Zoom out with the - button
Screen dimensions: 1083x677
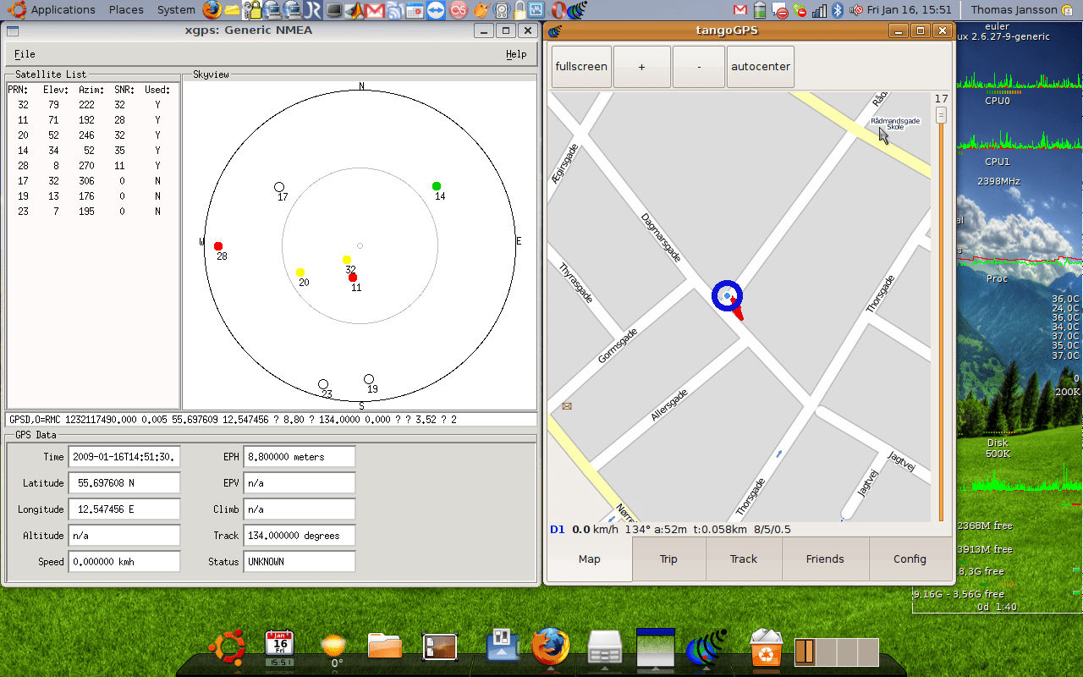tap(697, 66)
